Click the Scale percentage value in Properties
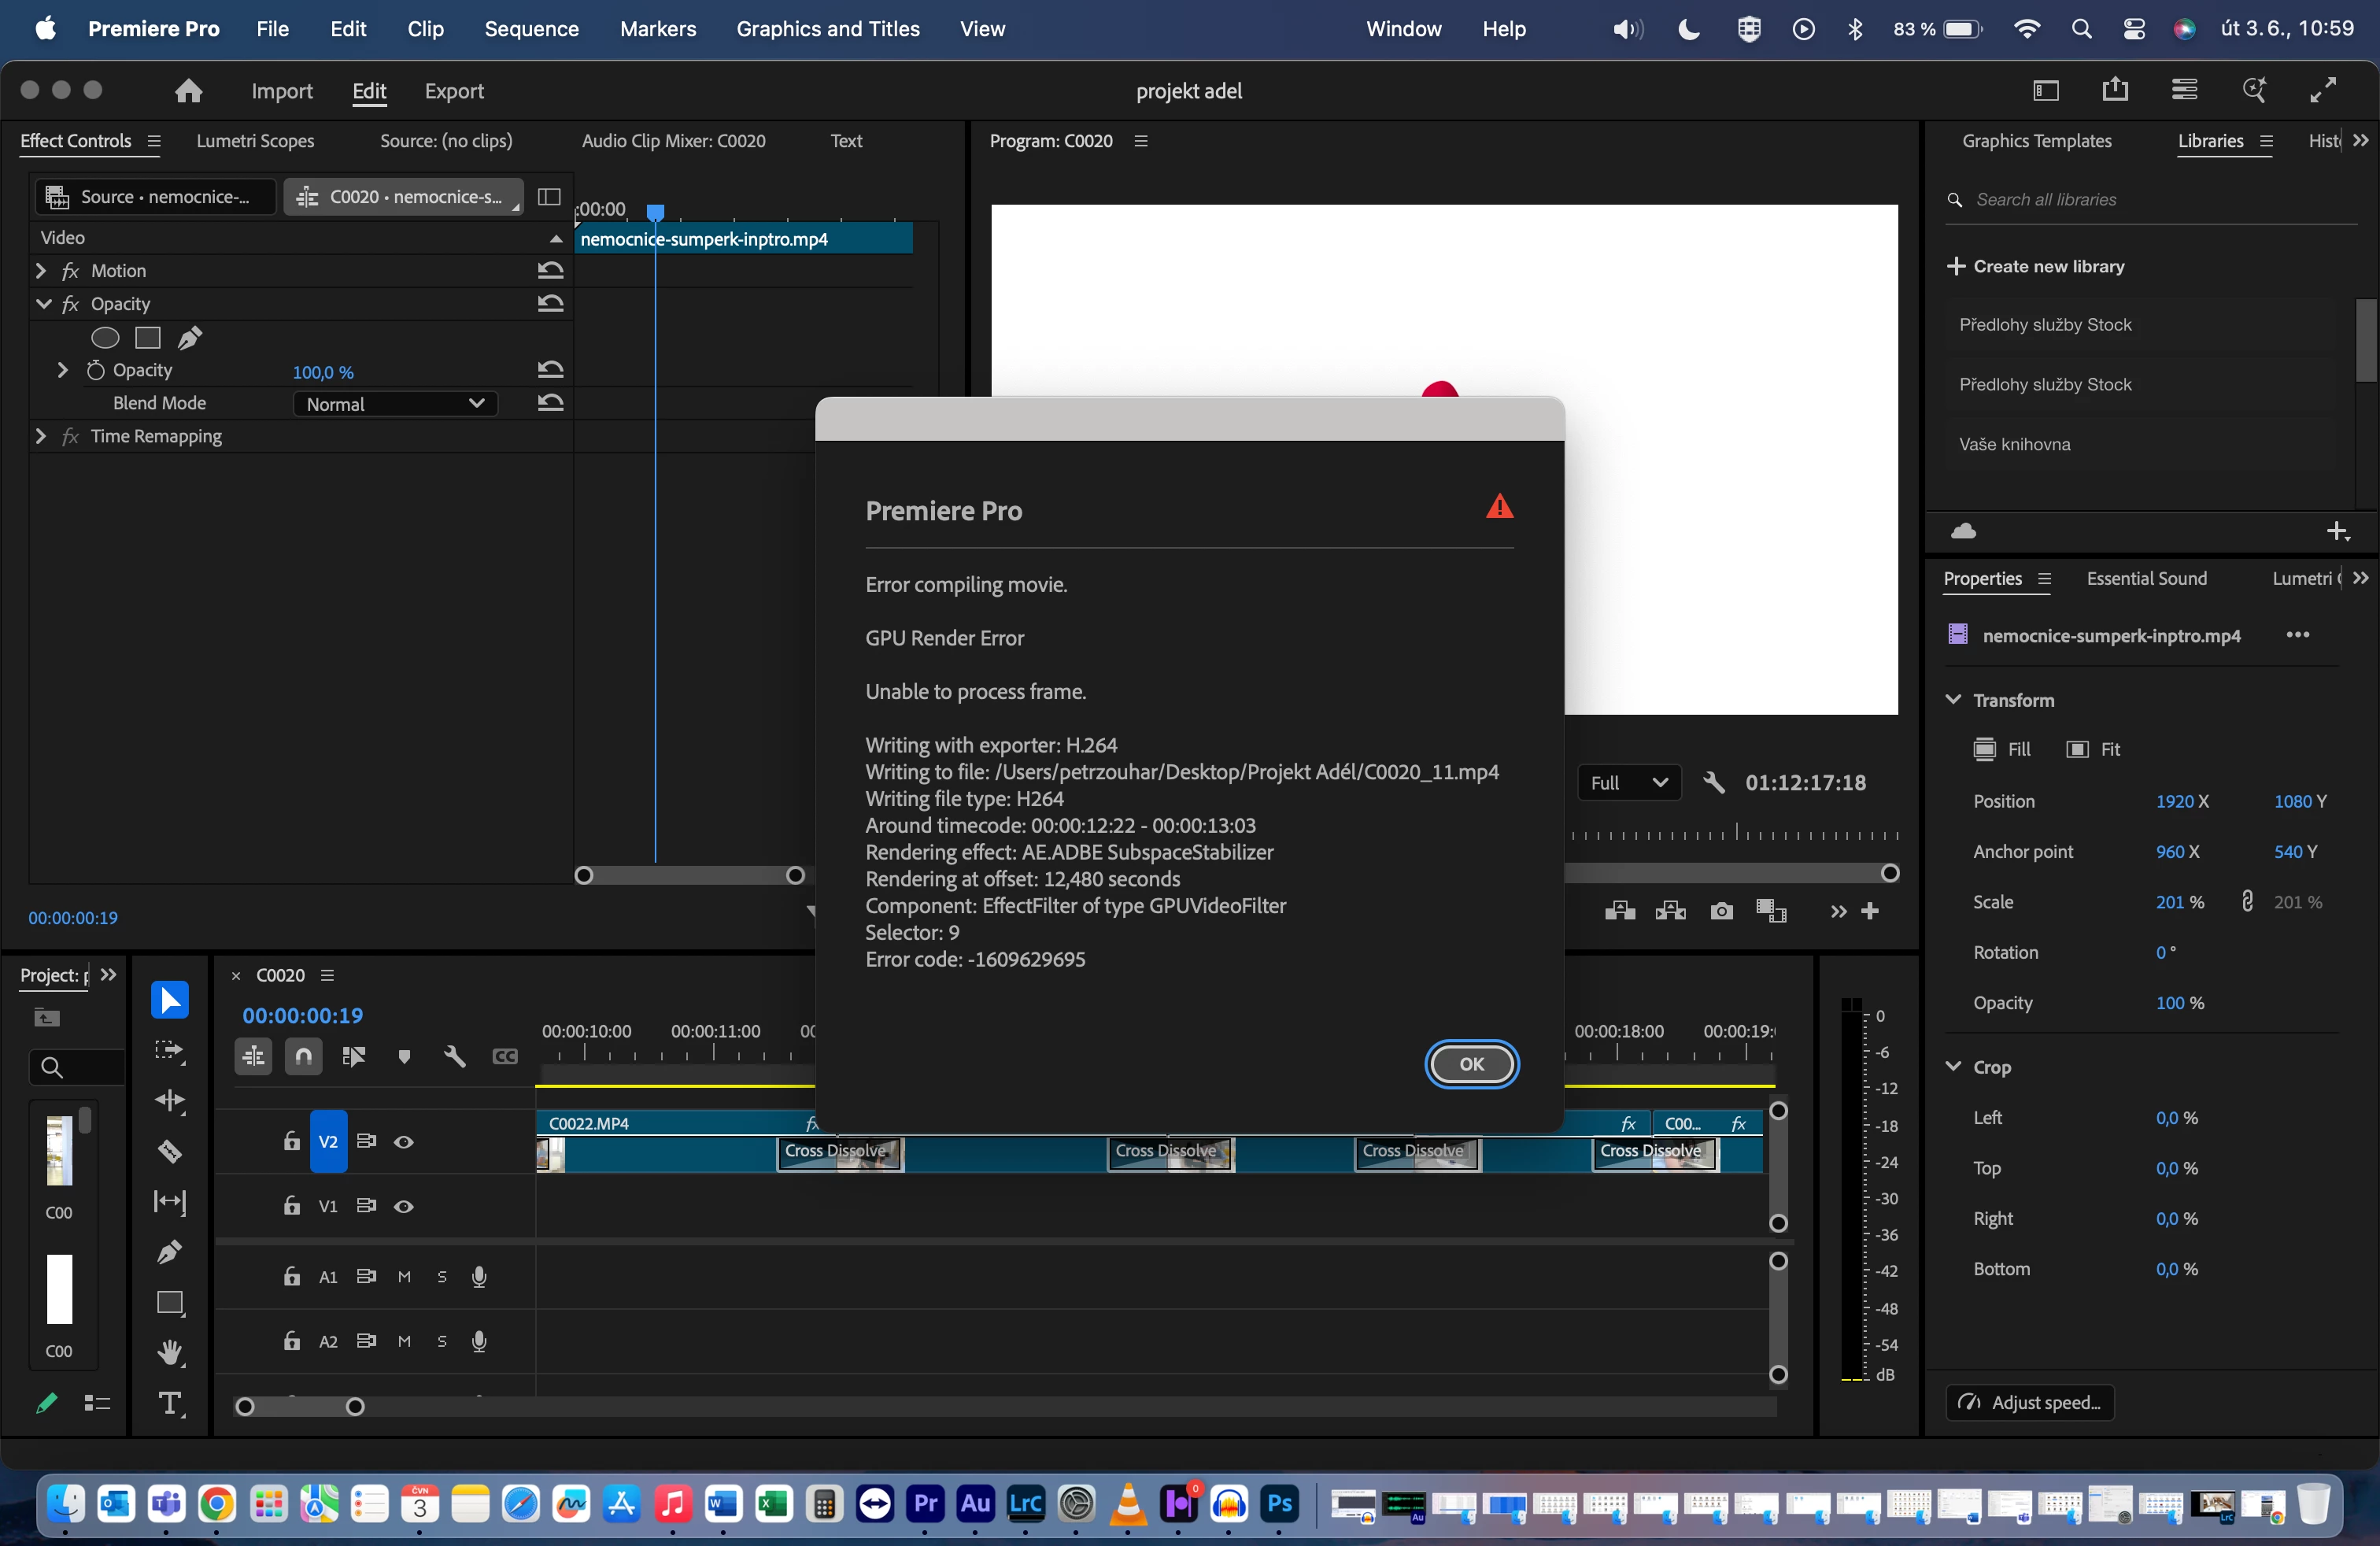The height and width of the screenshot is (1546, 2380). point(2168,902)
